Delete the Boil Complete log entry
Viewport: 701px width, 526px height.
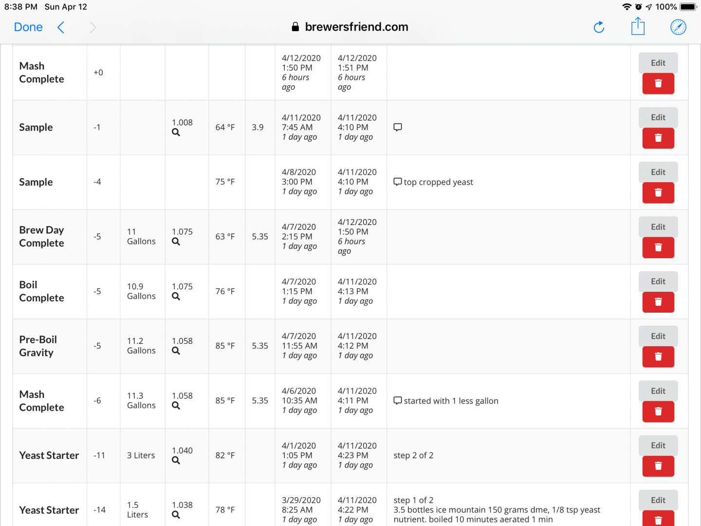click(658, 302)
